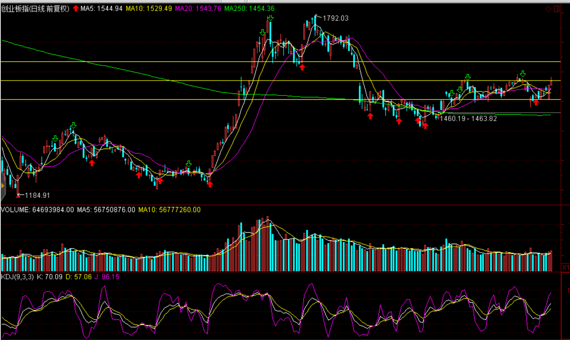Click the X1 volume scale box
570x340 pixels.
565,267
